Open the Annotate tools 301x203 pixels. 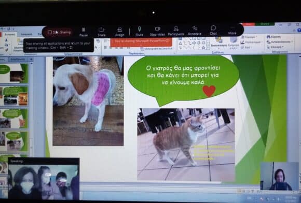(195, 31)
